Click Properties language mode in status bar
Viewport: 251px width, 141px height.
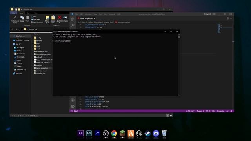[x=221, y=111]
